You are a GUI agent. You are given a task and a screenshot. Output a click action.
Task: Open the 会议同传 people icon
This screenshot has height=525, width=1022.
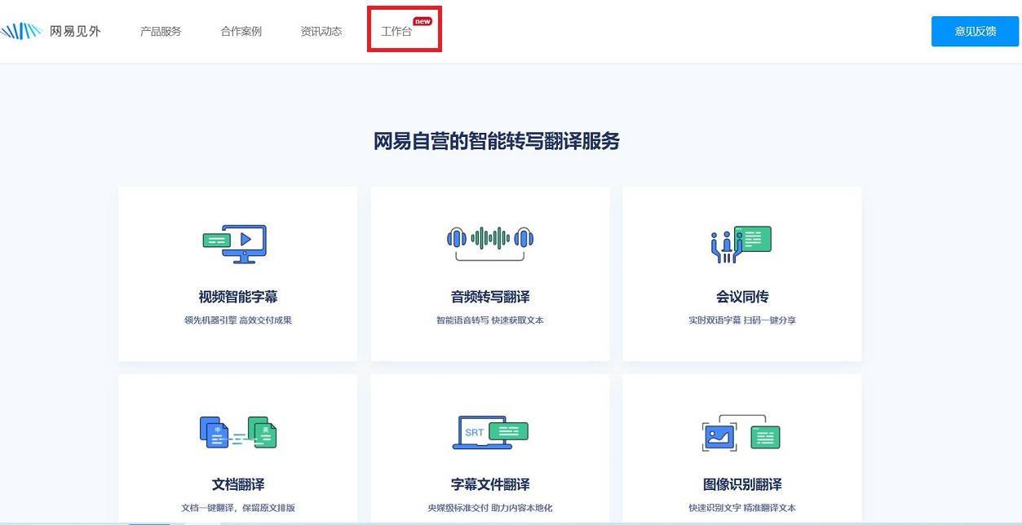pyautogui.click(x=741, y=244)
